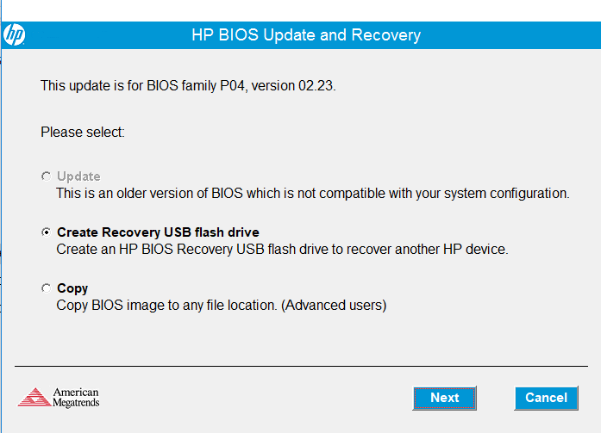The height and width of the screenshot is (433, 601).
Task: Click the 'Create Recovery USB flash drive' label
Action: click(x=158, y=232)
